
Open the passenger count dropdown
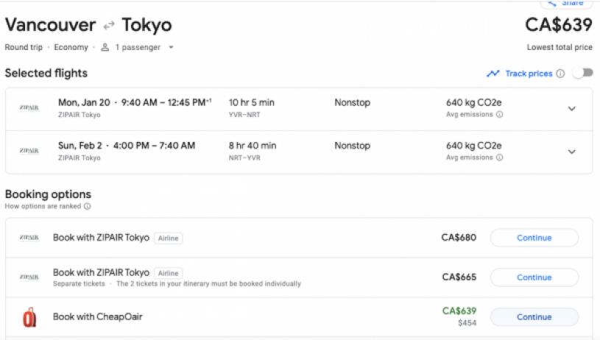pos(171,48)
